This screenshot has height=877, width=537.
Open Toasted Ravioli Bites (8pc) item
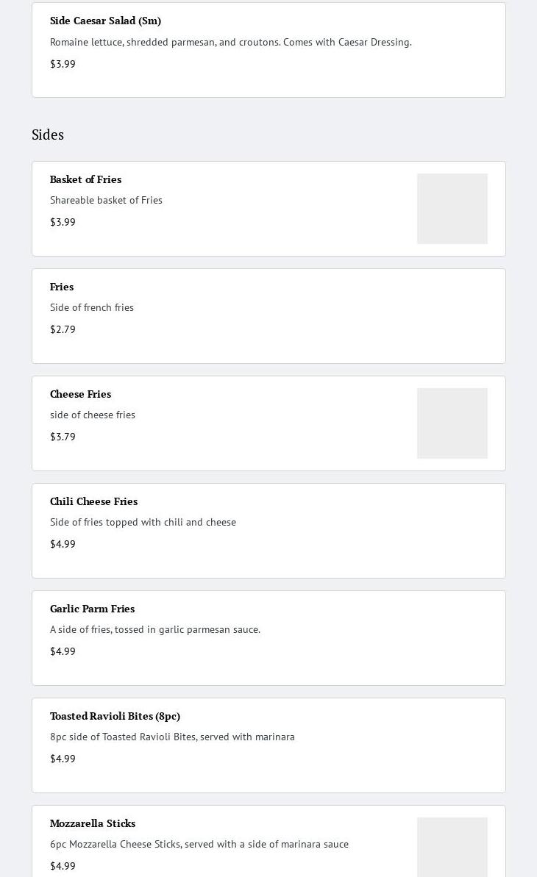tap(115, 716)
